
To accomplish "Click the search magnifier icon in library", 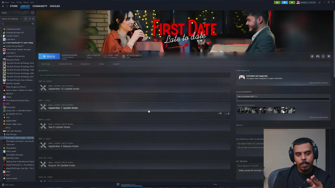I will tap(3, 24).
